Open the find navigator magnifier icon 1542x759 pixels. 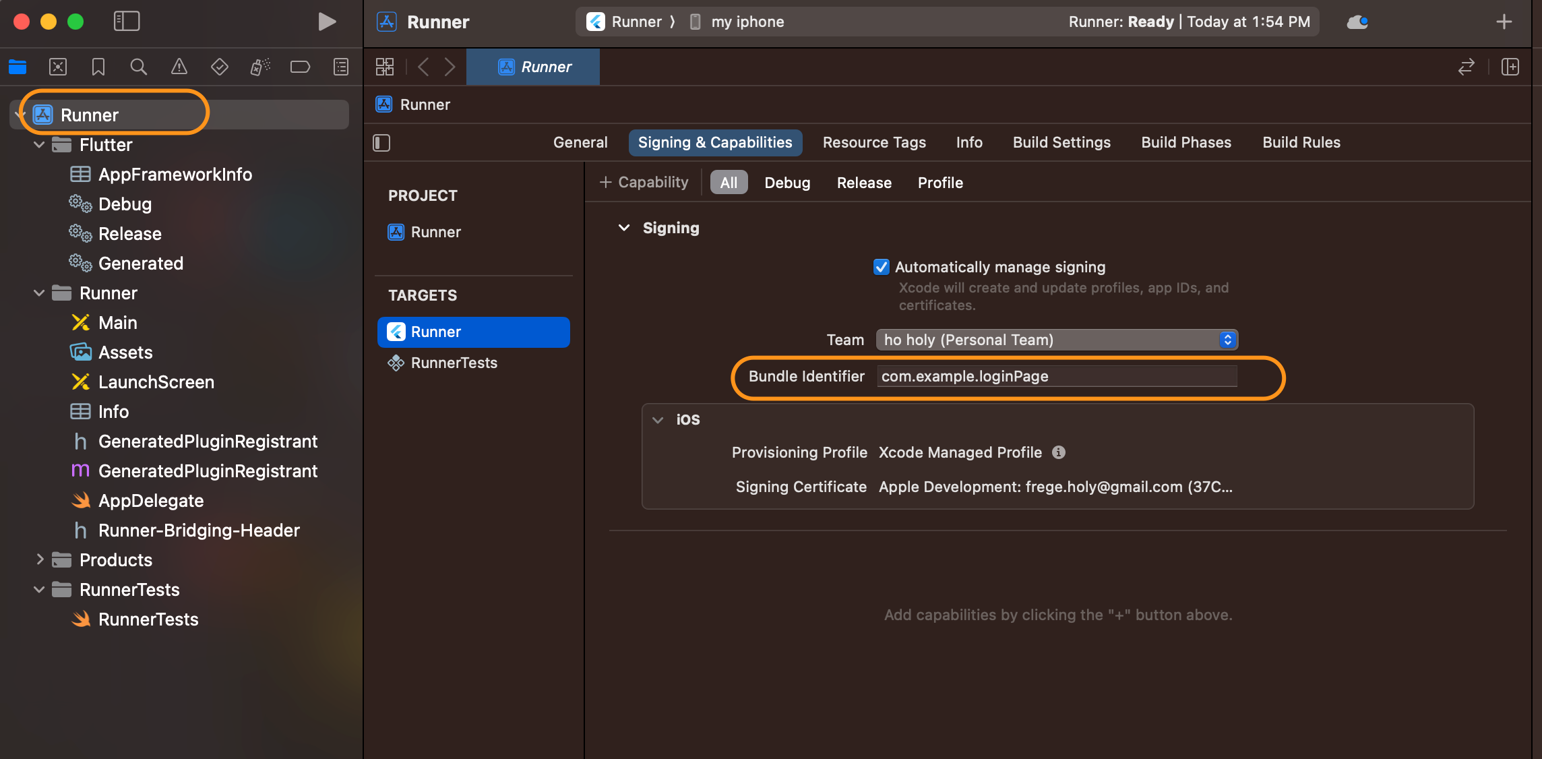(x=138, y=67)
